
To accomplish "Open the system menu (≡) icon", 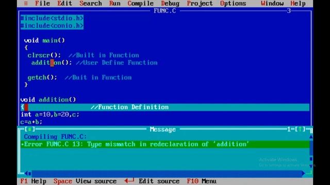I will (26, 4).
